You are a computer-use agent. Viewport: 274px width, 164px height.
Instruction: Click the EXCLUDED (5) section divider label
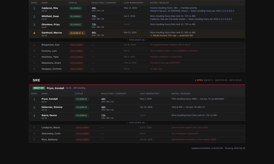(x=137, y=40)
